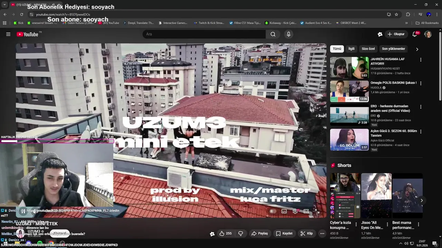442x248 pixels.
Task: Open the account avatar menu
Action: pyautogui.click(x=428, y=34)
